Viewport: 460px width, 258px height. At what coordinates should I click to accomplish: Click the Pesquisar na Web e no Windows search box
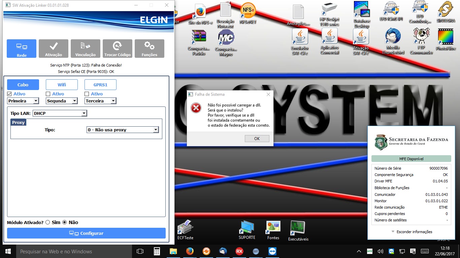point(74,251)
